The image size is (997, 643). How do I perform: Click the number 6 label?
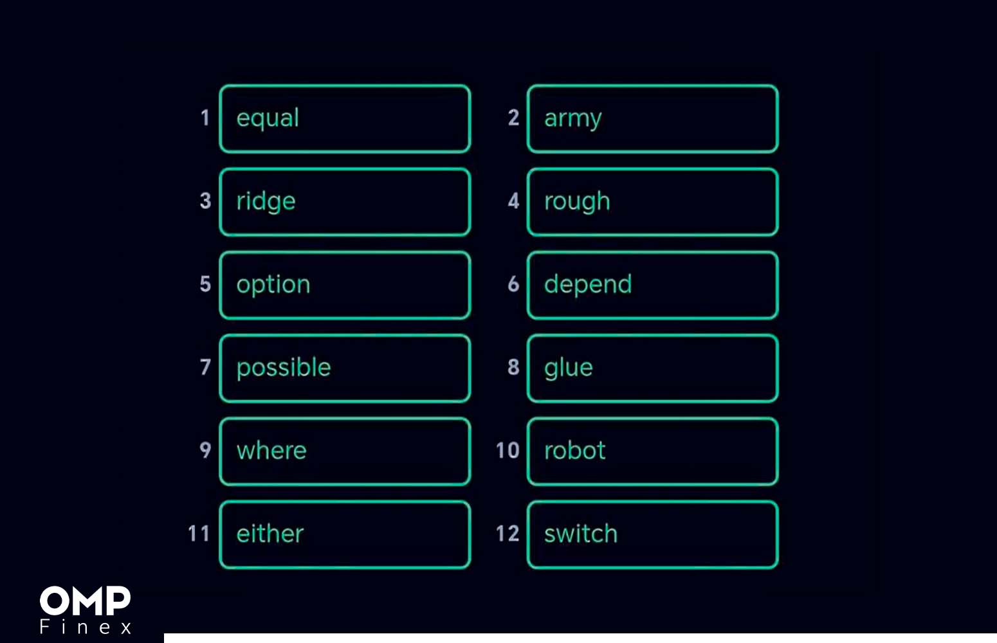(x=513, y=284)
